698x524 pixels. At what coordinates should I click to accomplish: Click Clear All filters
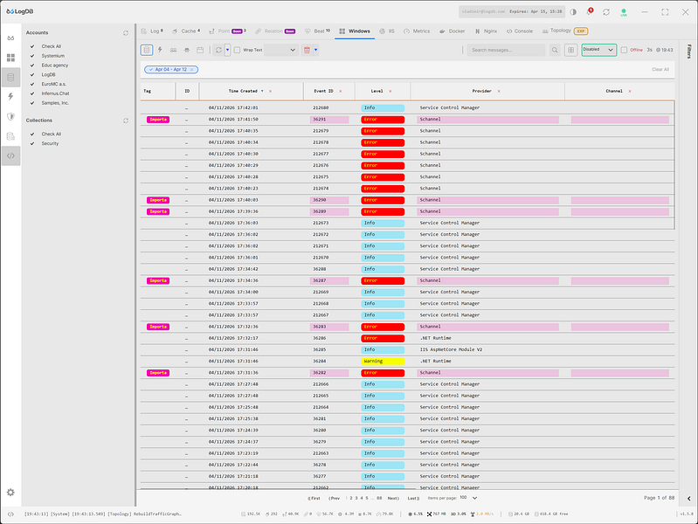(x=660, y=70)
